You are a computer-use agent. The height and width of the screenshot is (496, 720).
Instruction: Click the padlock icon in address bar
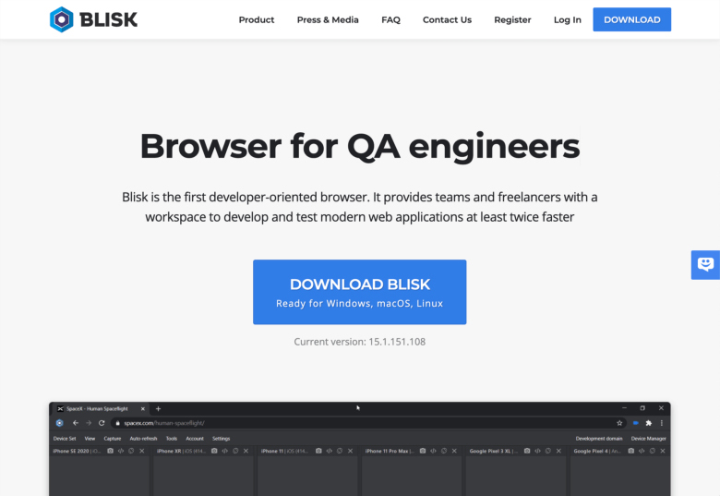click(117, 423)
